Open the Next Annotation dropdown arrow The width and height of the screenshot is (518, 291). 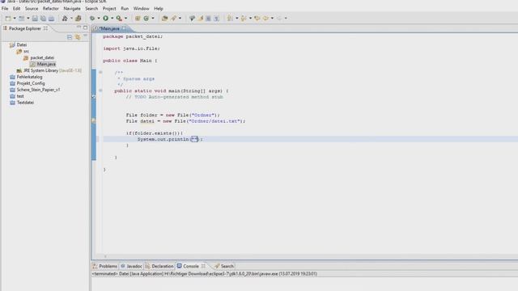point(236,19)
